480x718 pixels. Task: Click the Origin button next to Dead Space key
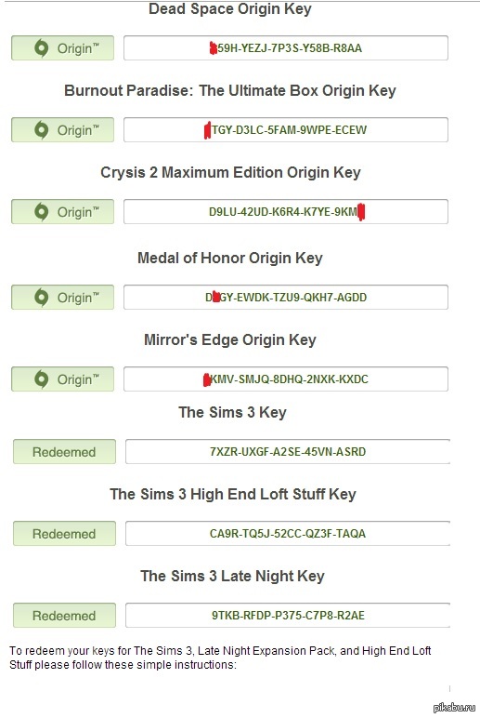click(x=62, y=48)
